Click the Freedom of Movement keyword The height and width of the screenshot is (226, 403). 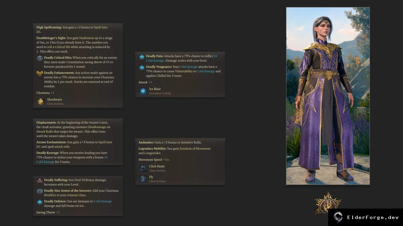[x=195, y=149]
